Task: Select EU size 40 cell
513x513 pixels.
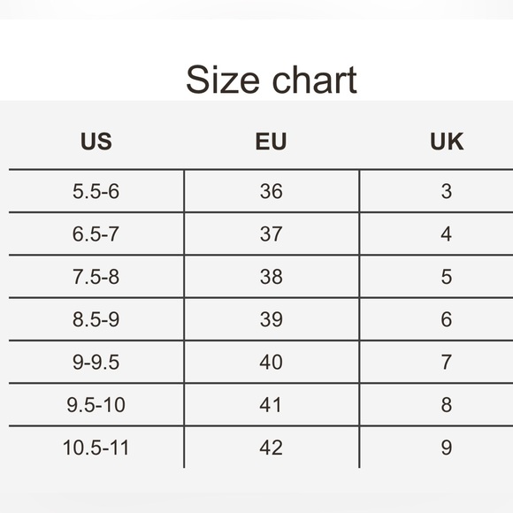Action: (272, 362)
